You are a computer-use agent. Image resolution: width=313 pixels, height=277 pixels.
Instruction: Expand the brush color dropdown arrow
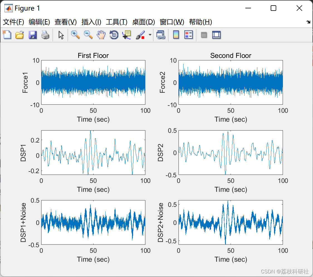(x=150, y=35)
